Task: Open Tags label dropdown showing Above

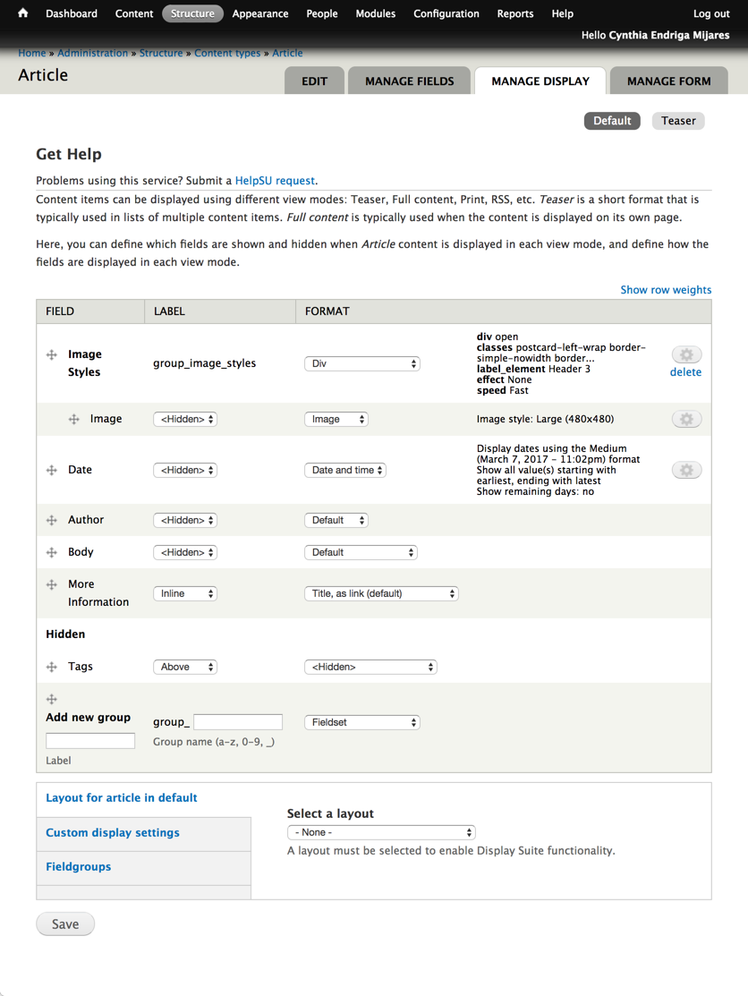Action: pos(185,667)
